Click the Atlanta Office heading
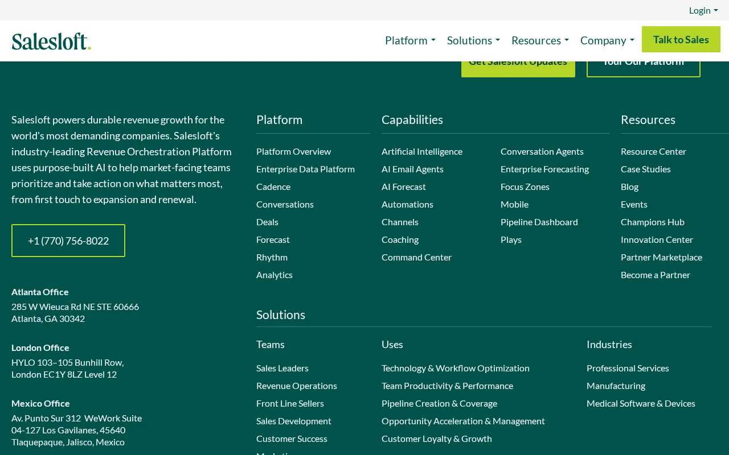Screen dimensions: 729x455 40,292
